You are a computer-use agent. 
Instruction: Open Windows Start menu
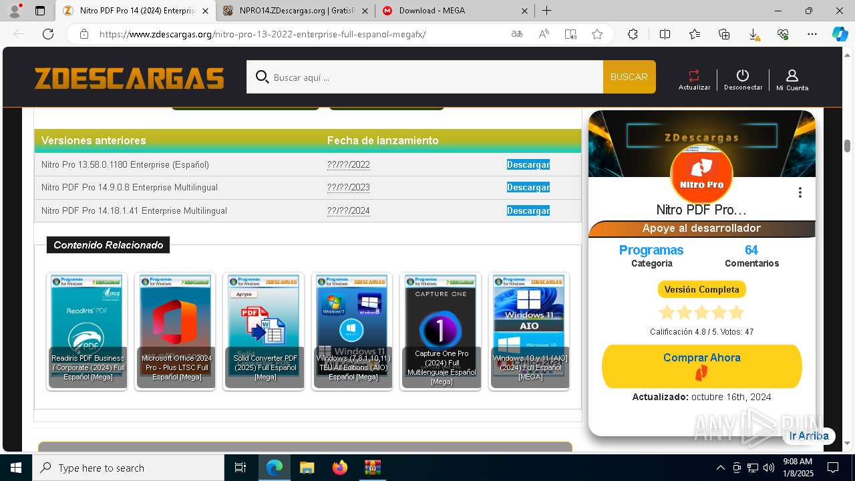click(16, 468)
